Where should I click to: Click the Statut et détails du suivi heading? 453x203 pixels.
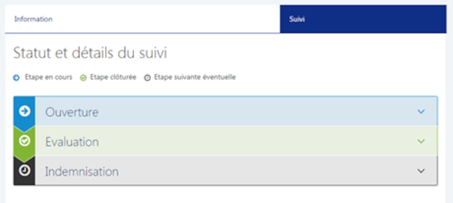[90, 54]
